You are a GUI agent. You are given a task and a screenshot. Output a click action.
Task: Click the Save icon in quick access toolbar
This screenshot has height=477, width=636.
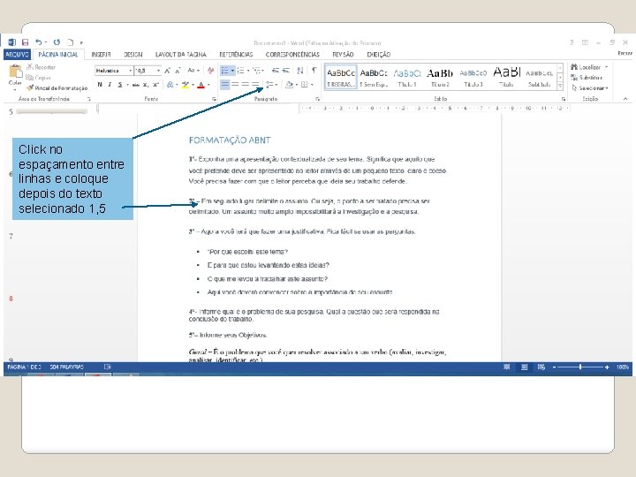click(x=25, y=42)
